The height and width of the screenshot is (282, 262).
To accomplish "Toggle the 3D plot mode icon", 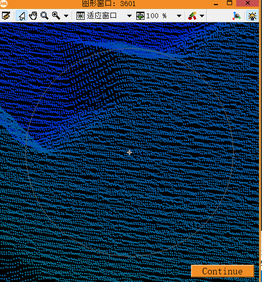I will pyautogui.click(x=237, y=16).
